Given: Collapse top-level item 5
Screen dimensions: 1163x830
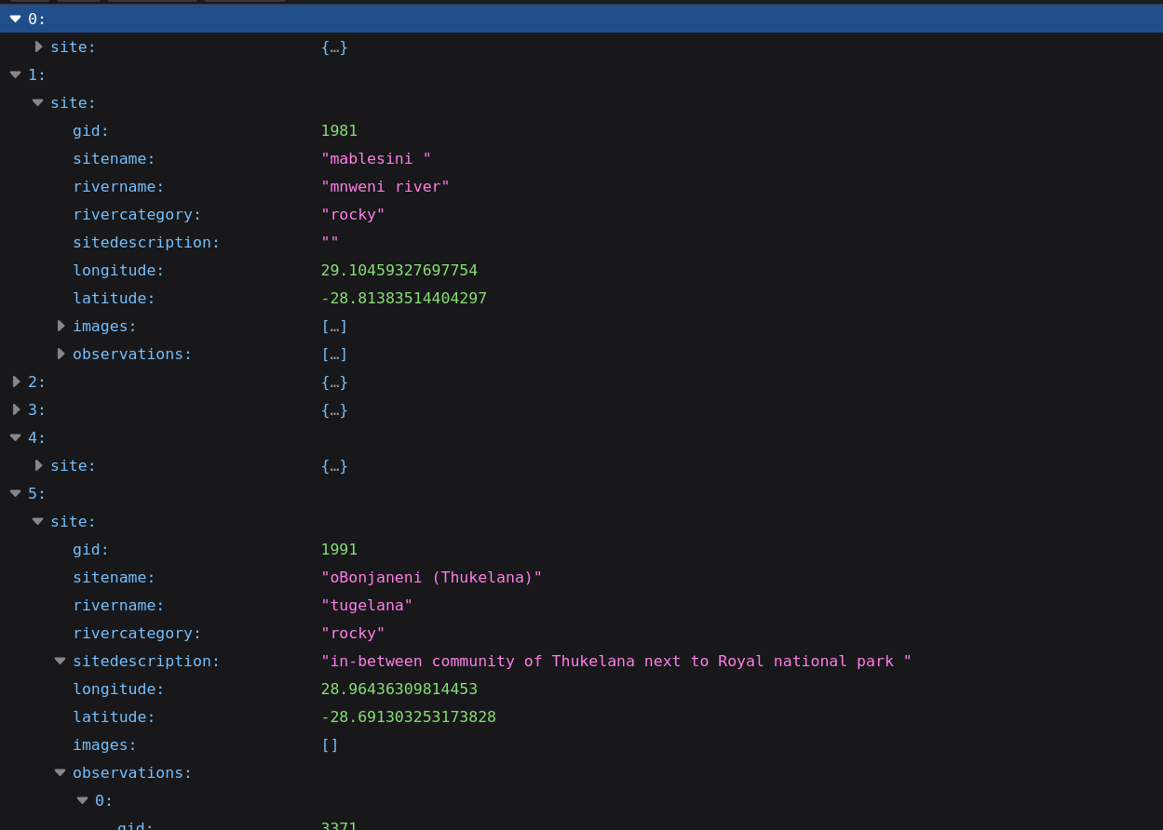Looking at the screenshot, I should pyautogui.click(x=15, y=493).
